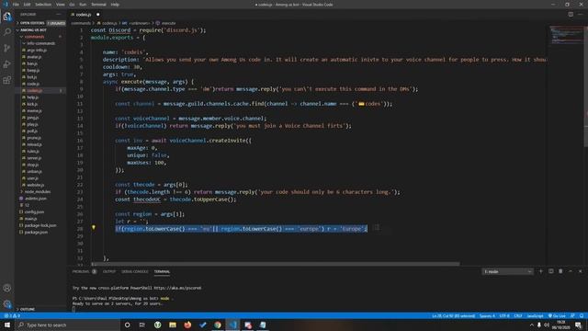Click the kill terminal trash icon

pos(560,271)
